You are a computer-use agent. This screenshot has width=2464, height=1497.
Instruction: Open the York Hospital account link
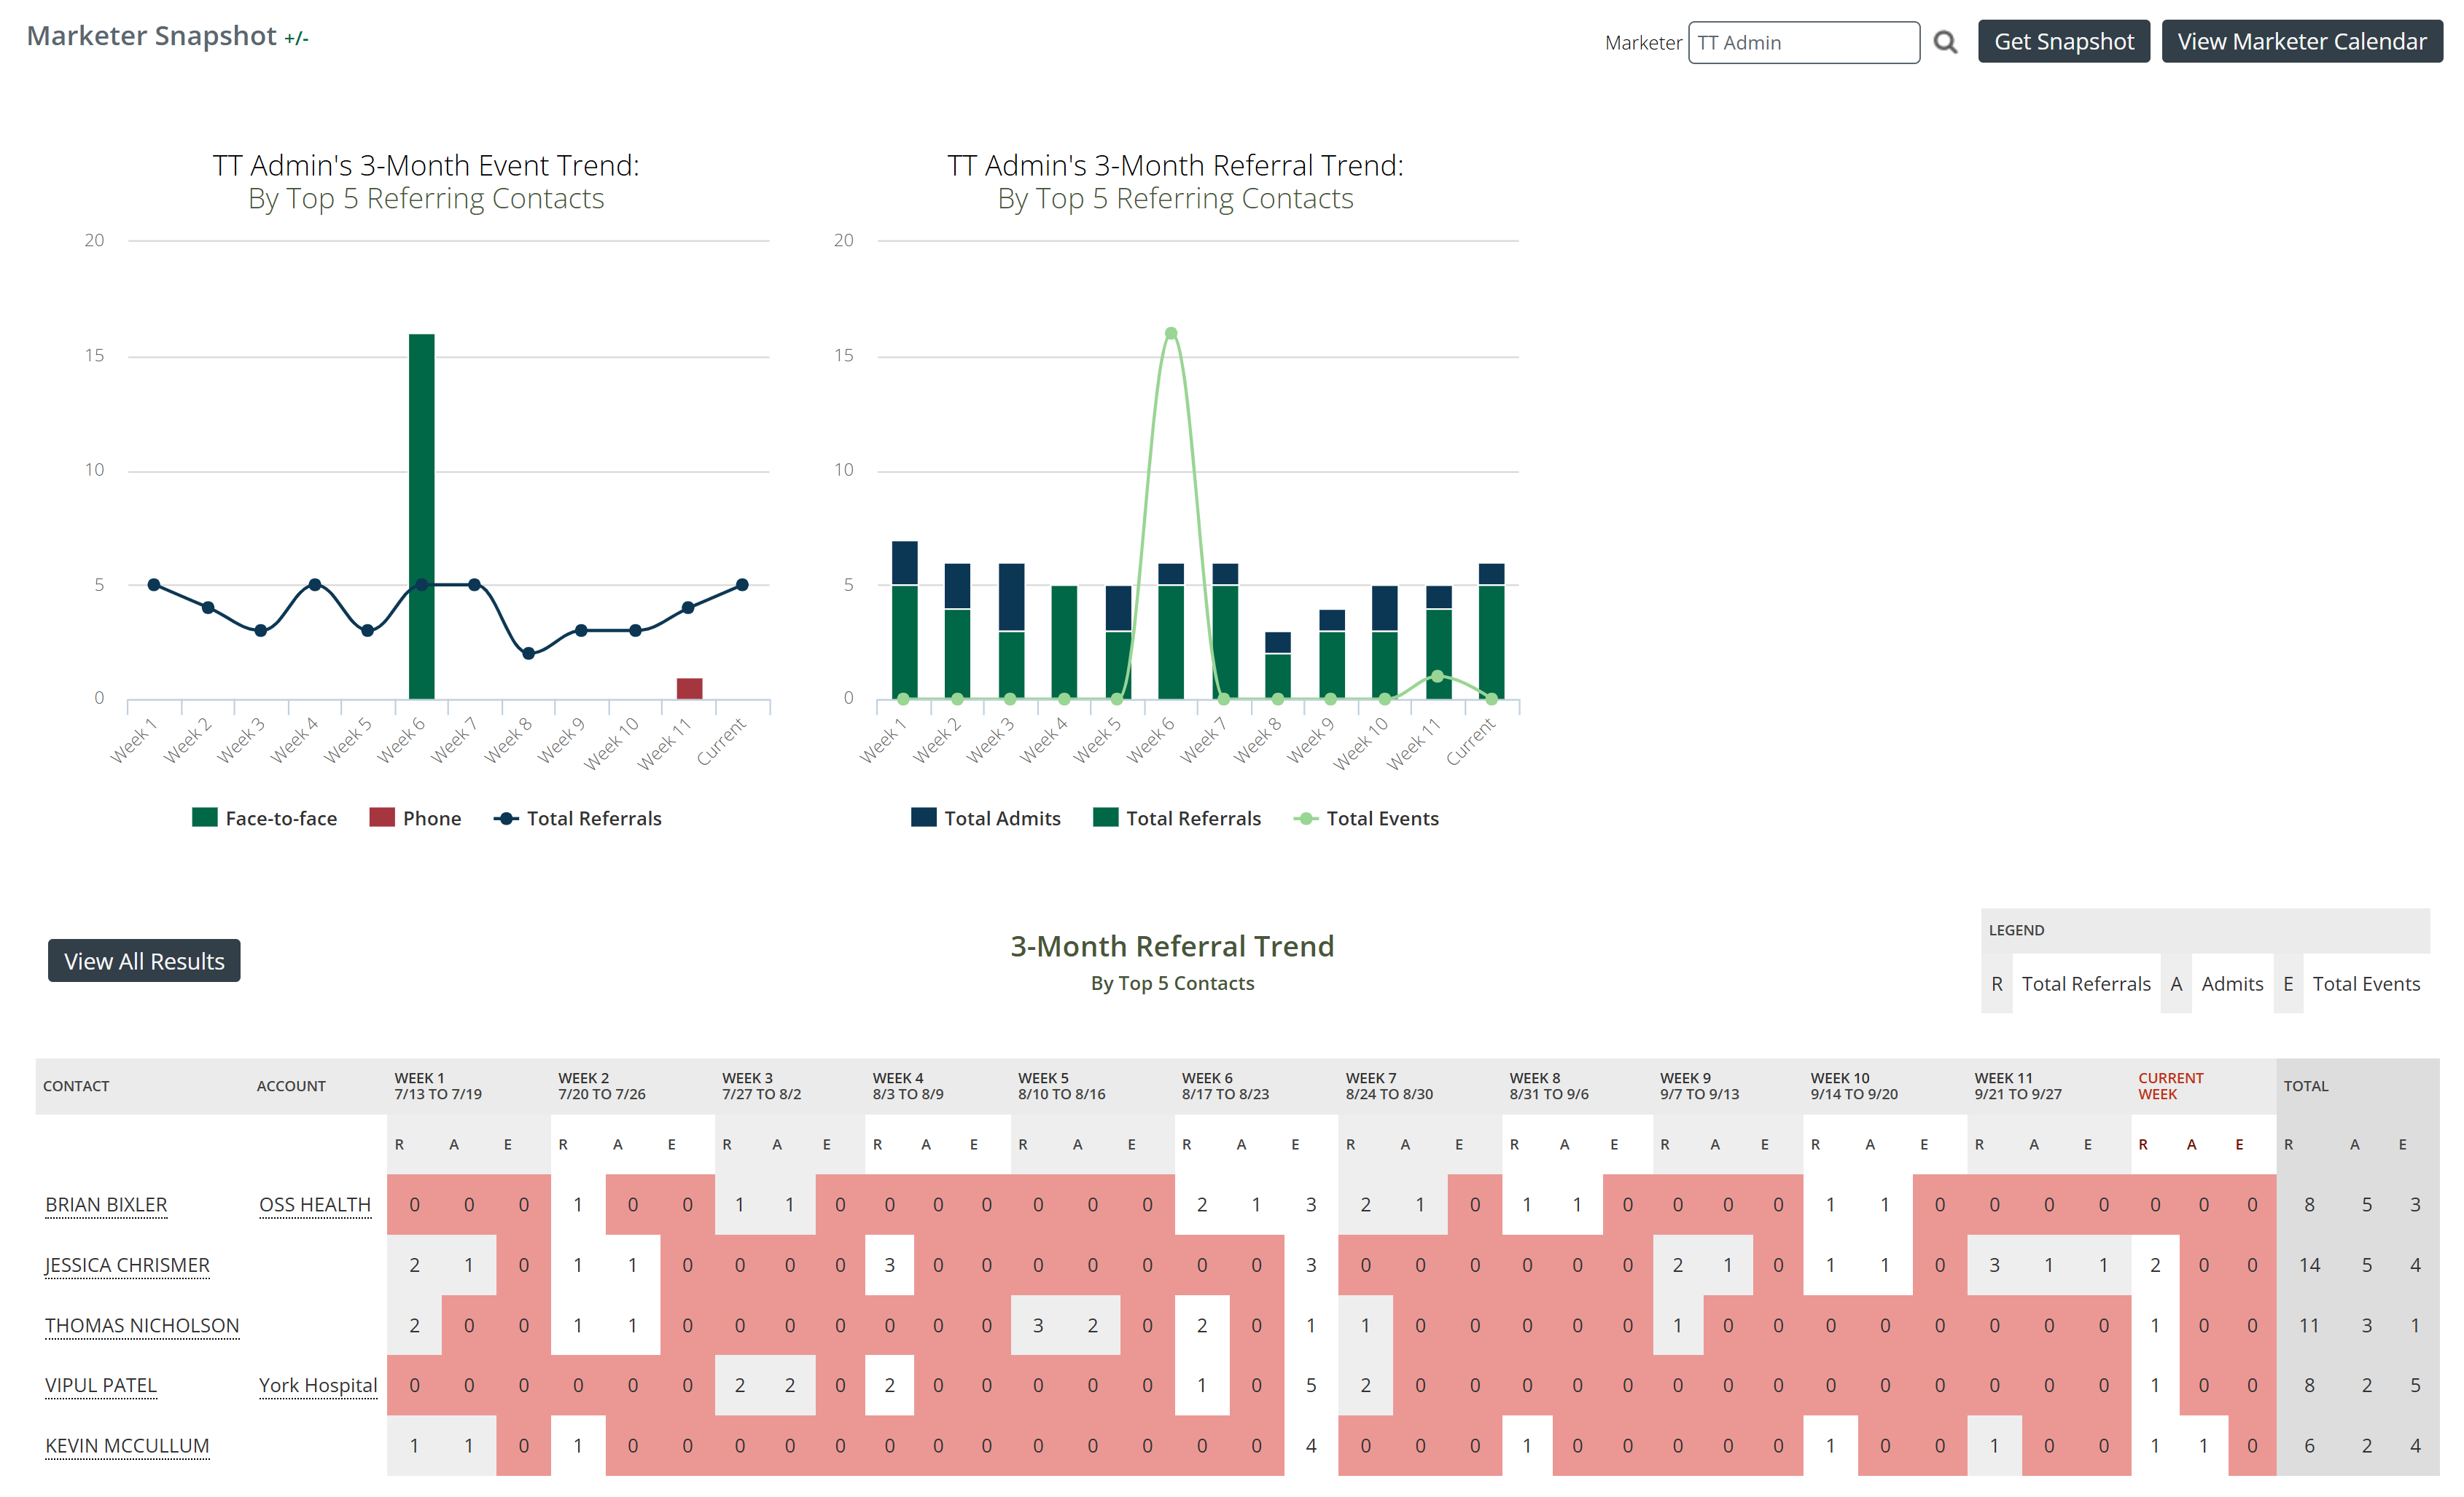[318, 1385]
